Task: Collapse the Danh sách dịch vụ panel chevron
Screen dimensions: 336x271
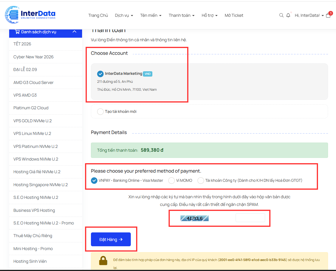Action: 74,32
